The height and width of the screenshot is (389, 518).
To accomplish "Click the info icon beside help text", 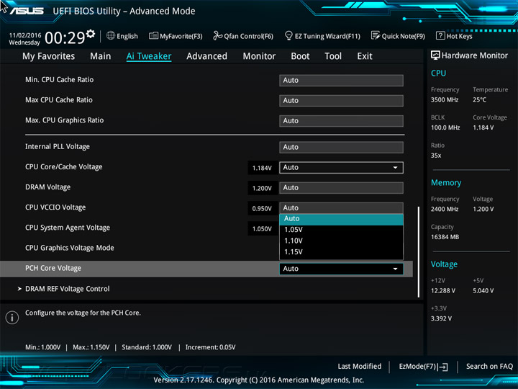I will tap(12, 318).
